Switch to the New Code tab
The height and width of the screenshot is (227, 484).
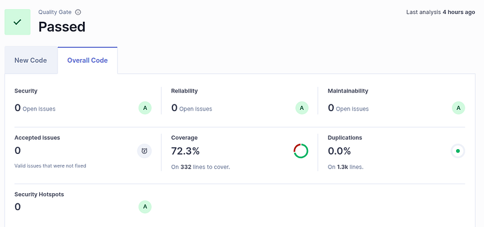tap(31, 60)
